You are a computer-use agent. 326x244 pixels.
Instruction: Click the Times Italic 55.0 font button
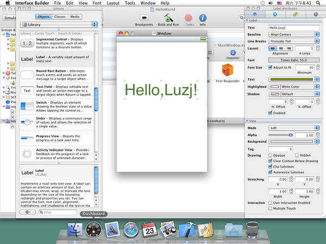[294, 60]
